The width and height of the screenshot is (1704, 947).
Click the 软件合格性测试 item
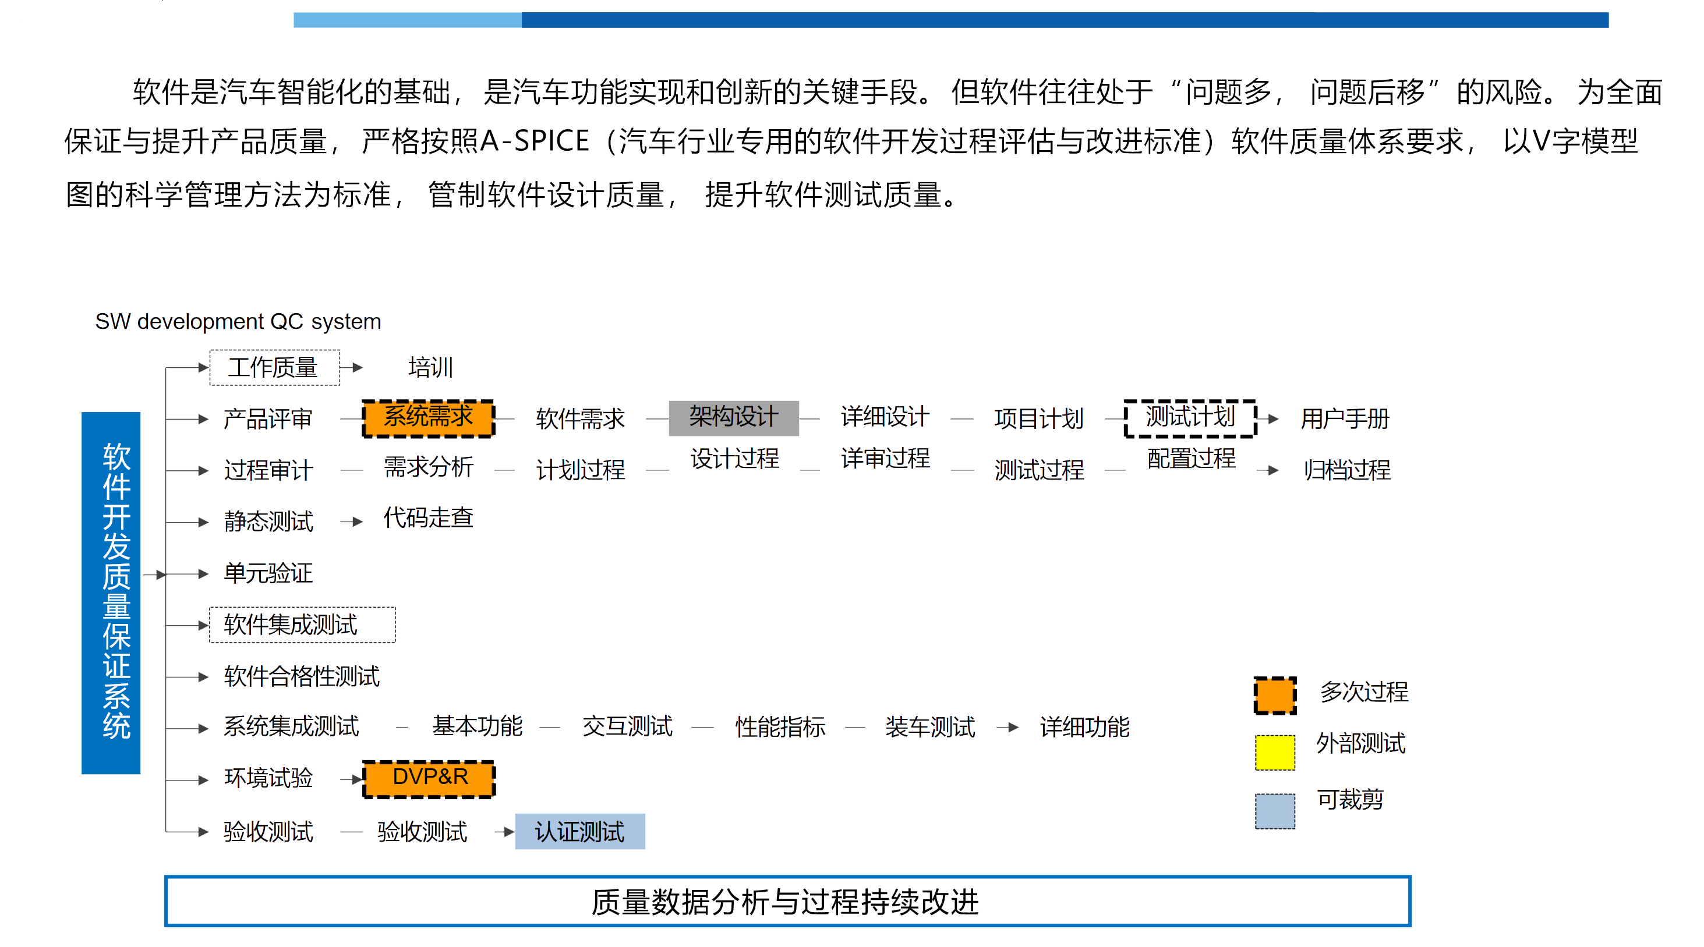pos(302,676)
